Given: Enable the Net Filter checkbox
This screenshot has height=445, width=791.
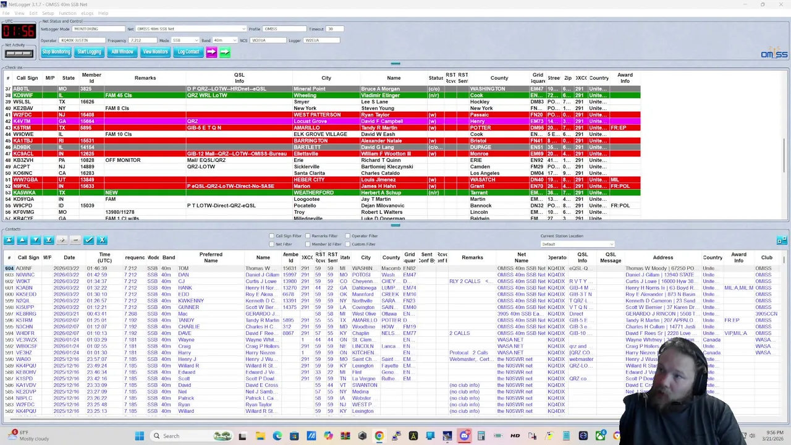Looking at the screenshot, I should click(x=271, y=244).
